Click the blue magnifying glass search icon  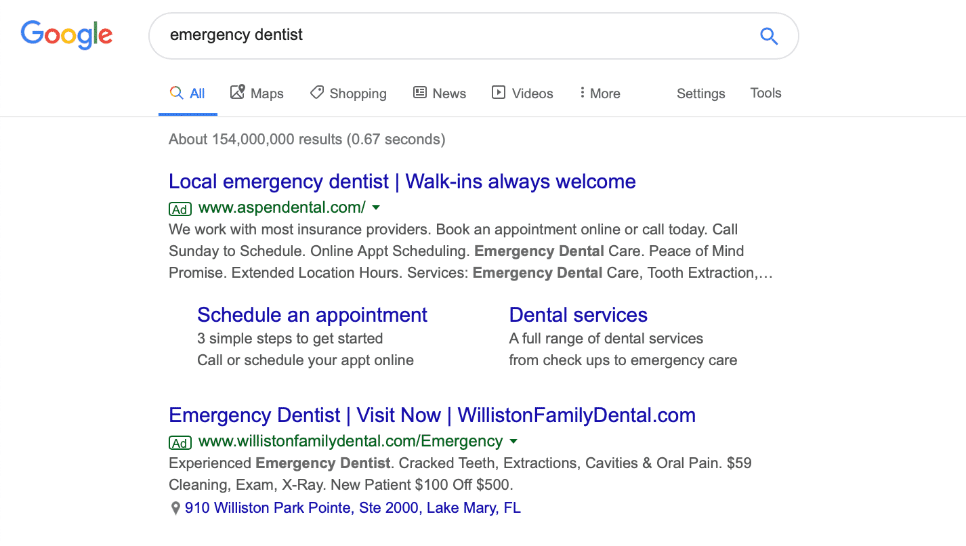tap(769, 36)
